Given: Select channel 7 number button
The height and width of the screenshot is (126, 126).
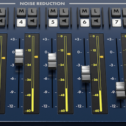Looking at the screenshot, I should (116, 23).
